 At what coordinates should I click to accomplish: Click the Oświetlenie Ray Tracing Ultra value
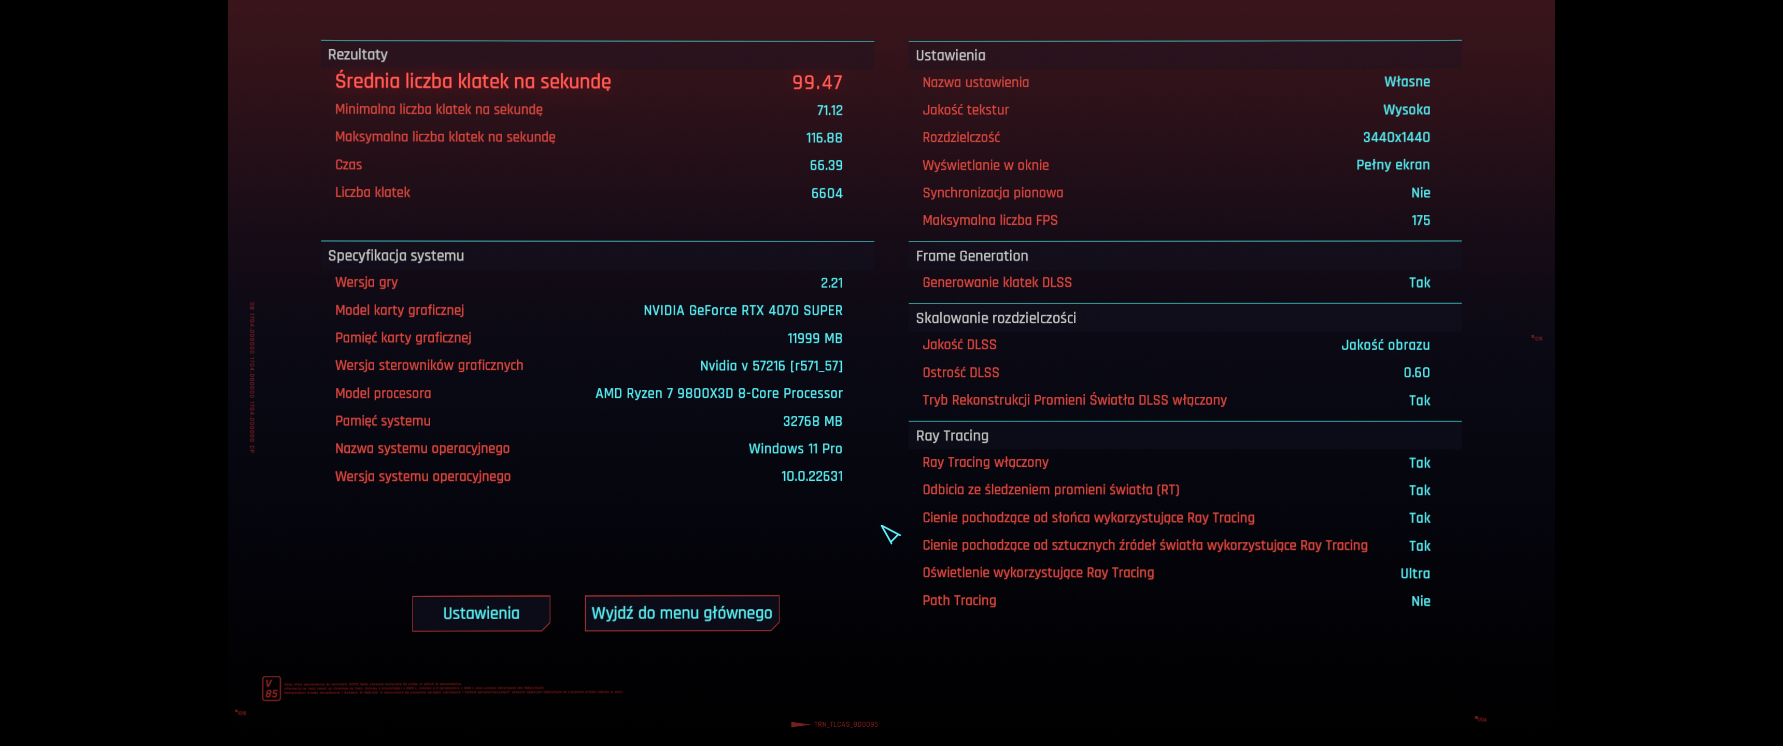coord(1415,573)
